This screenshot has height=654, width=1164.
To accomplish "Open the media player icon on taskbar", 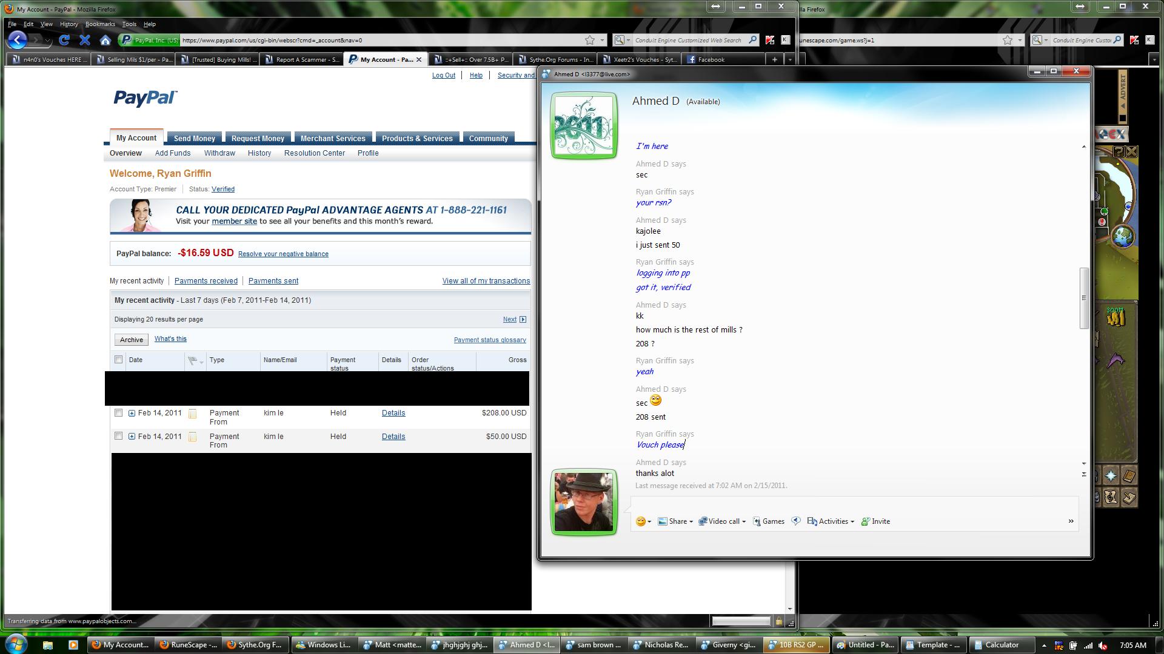I will click(x=73, y=645).
